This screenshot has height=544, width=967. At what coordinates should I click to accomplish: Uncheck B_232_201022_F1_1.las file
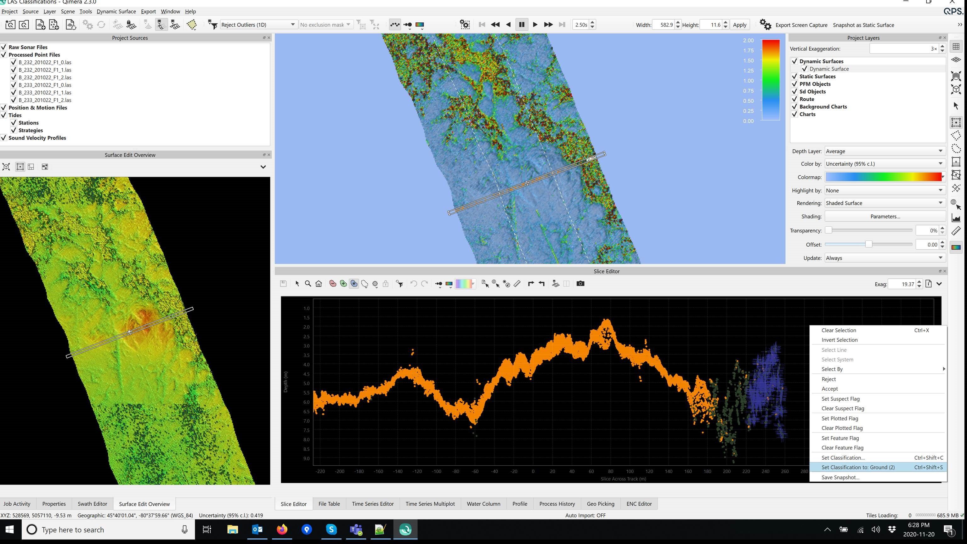coord(14,70)
